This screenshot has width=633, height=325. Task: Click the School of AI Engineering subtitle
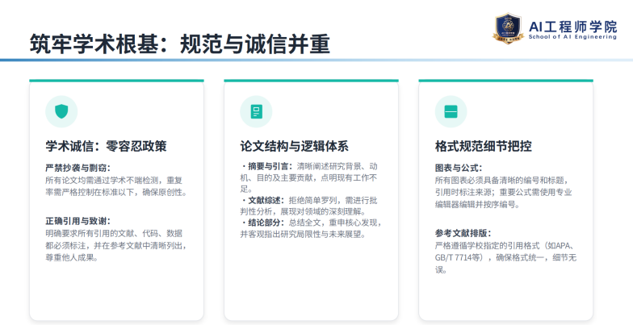coord(573,37)
